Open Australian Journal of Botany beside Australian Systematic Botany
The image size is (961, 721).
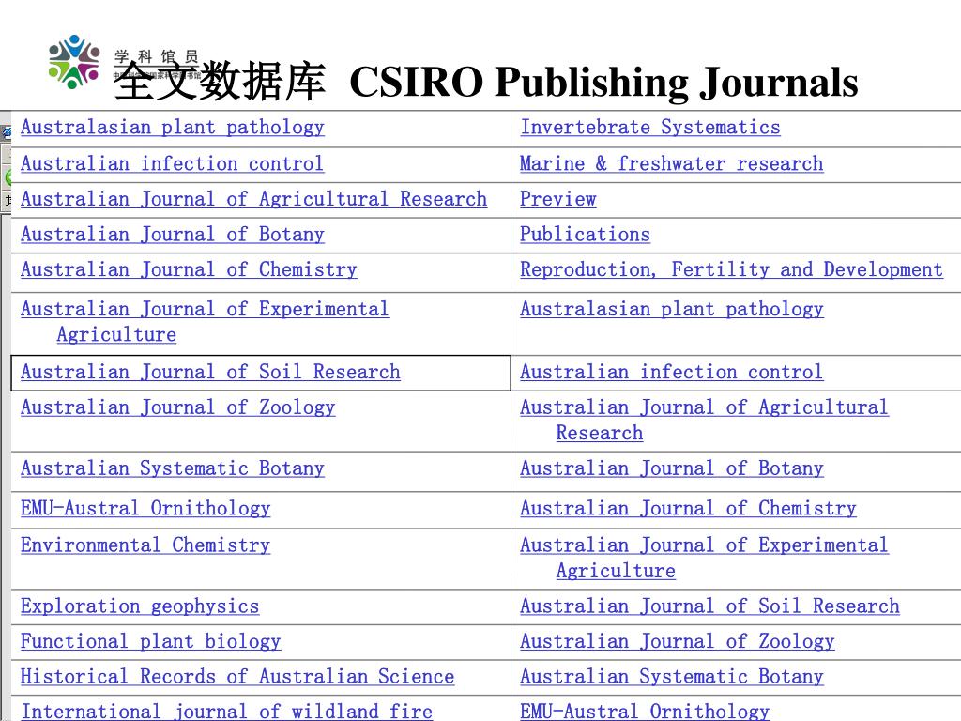coord(672,468)
